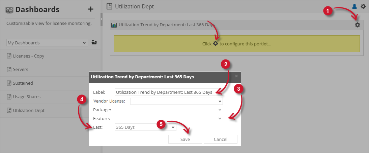369x153 pixels.
Task: Click the Vendor License label
Action: (109, 101)
